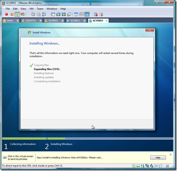Click the greyed Replay toolbar icon

(x=101, y=14)
